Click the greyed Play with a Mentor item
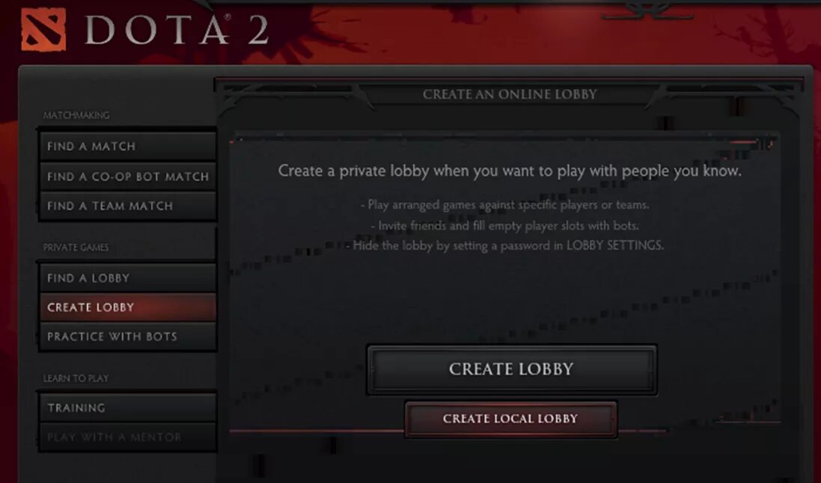The height and width of the screenshot is (483, 821). [127, 437]
